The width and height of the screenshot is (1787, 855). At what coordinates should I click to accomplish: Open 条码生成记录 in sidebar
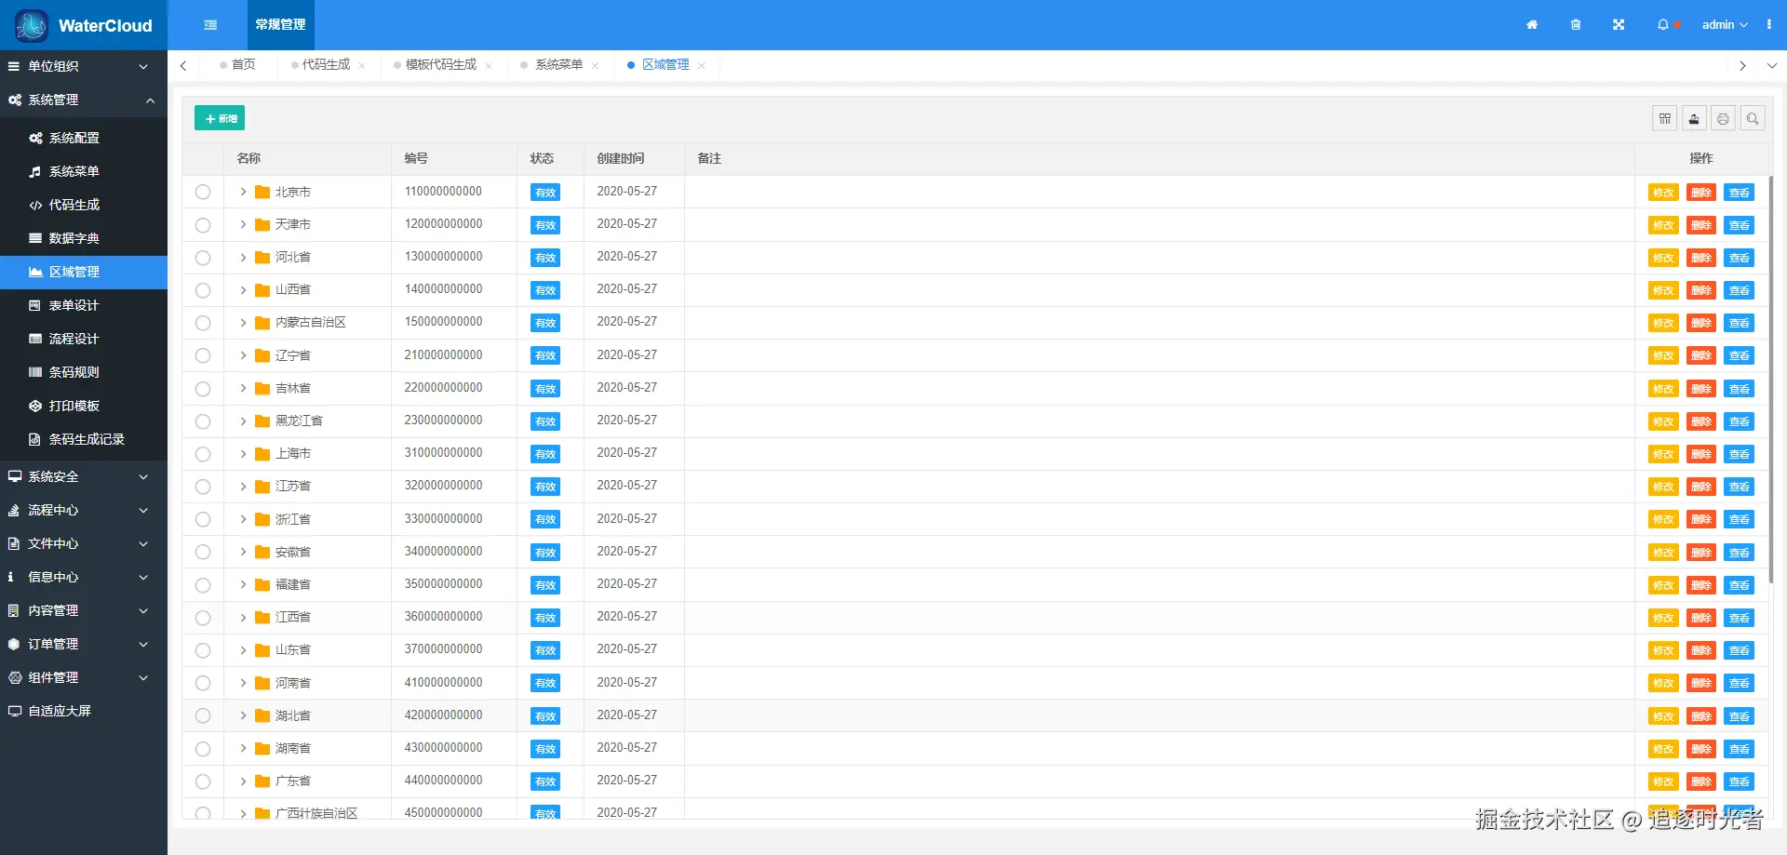(84, 439)
